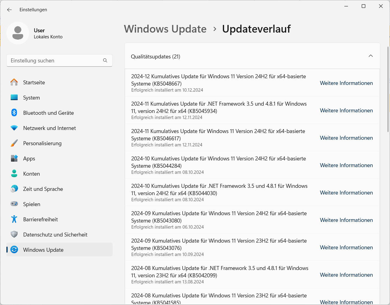Click the 2024-12 Kumulatives Update KB5048667 title
The height and width of the screenshot is (305, 390).
point(219,80)
